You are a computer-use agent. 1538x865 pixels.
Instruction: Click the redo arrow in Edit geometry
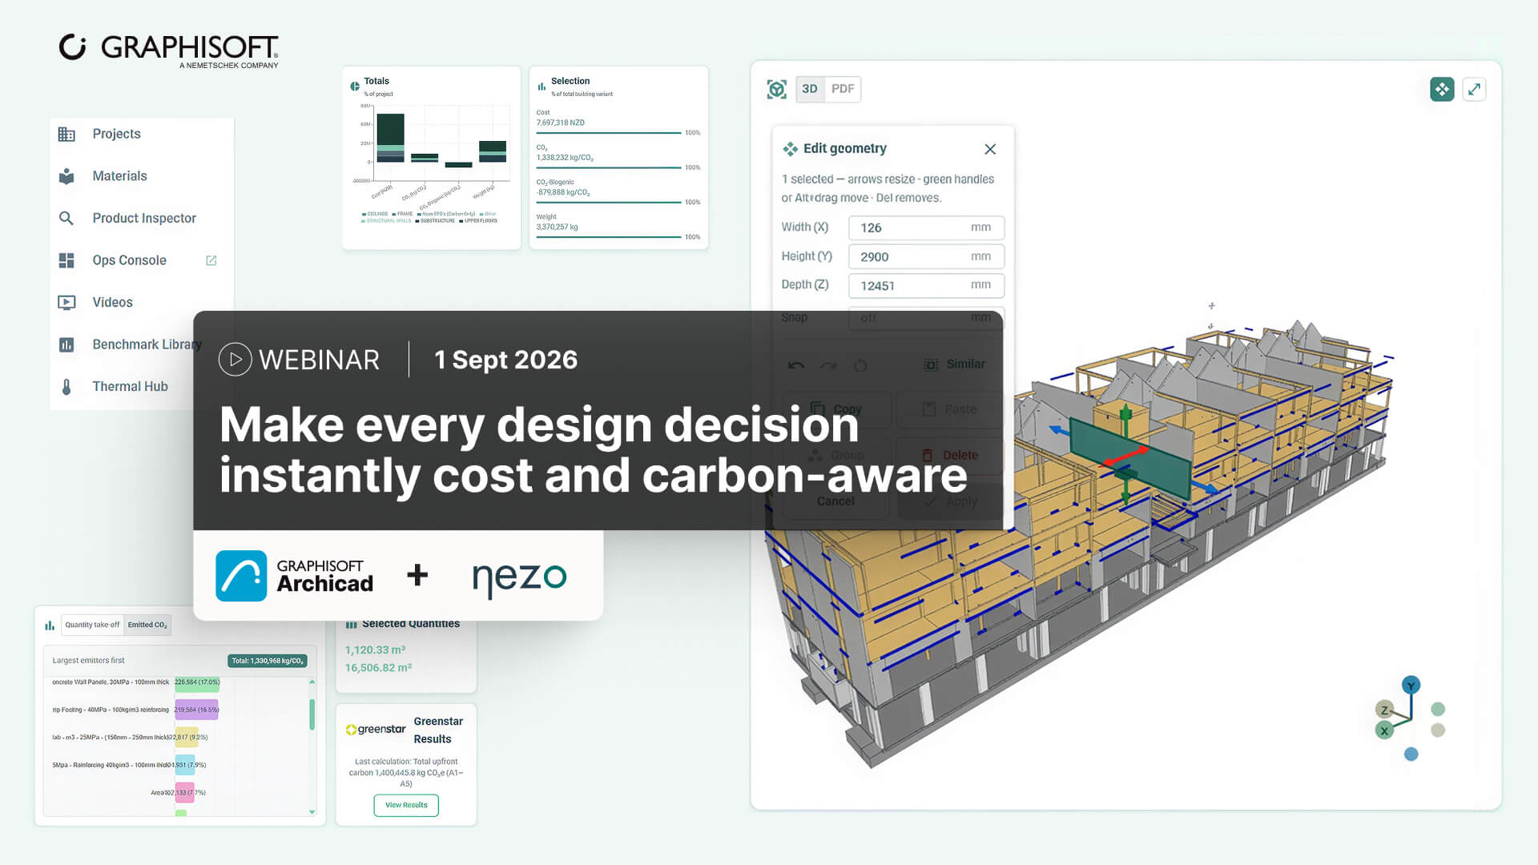828,365
